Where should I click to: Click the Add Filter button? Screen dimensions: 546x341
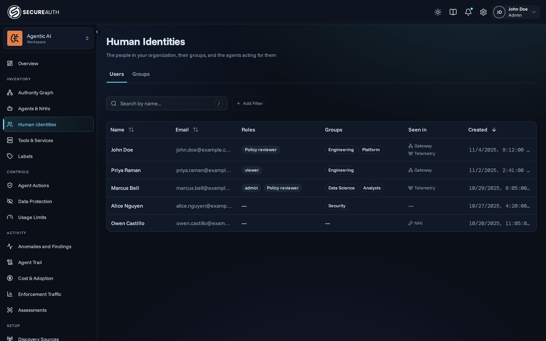[249, 103]
